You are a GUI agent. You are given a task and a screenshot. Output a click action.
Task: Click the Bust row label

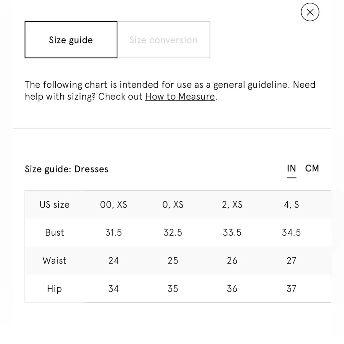pos(54,233)
